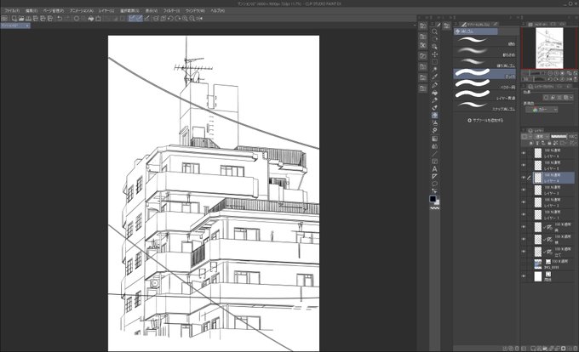Click Zoom out icon in command bar
The image size is (579, 352).
coord(192,19)
